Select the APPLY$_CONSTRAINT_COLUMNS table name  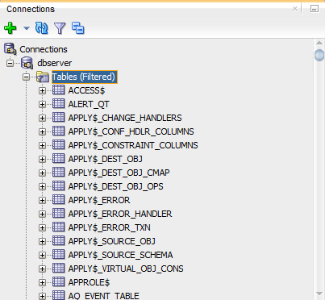pyautogui.click(x=133, y=145)
